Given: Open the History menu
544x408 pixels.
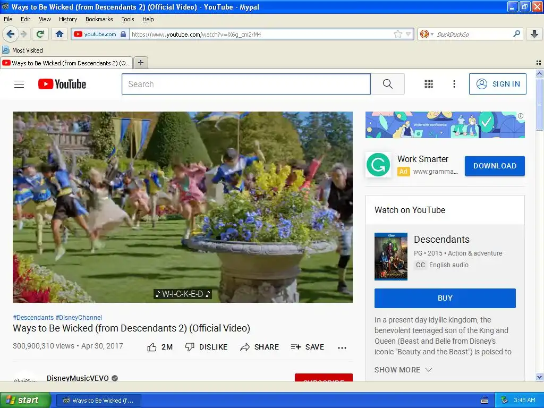Looking at the screenshot, I should point(68,19).
